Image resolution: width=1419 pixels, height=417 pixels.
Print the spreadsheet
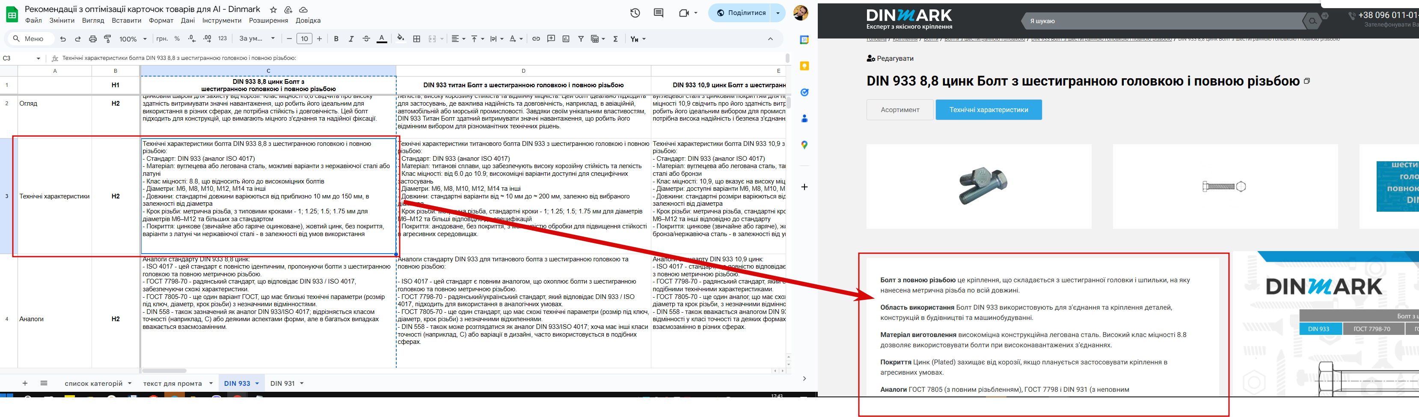(x=92, y=39)
